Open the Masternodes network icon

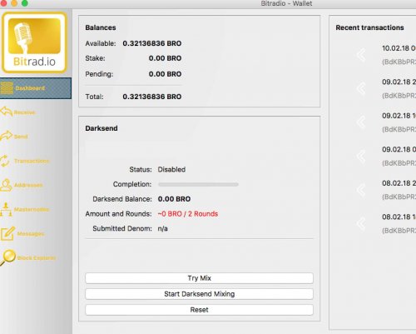(x=6, y=209)
